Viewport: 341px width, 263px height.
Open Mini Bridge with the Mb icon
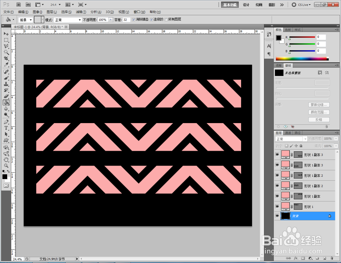[x=28, y=5]
